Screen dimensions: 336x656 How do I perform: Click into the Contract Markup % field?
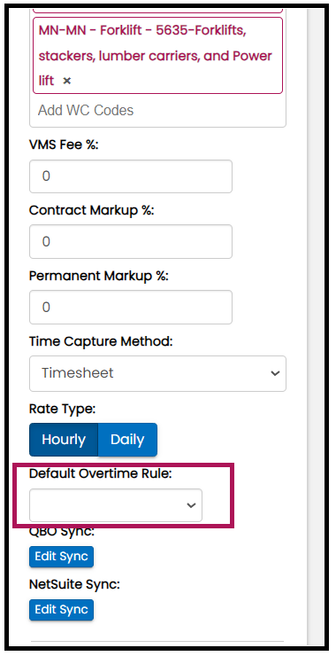click(x=131, y=241)
